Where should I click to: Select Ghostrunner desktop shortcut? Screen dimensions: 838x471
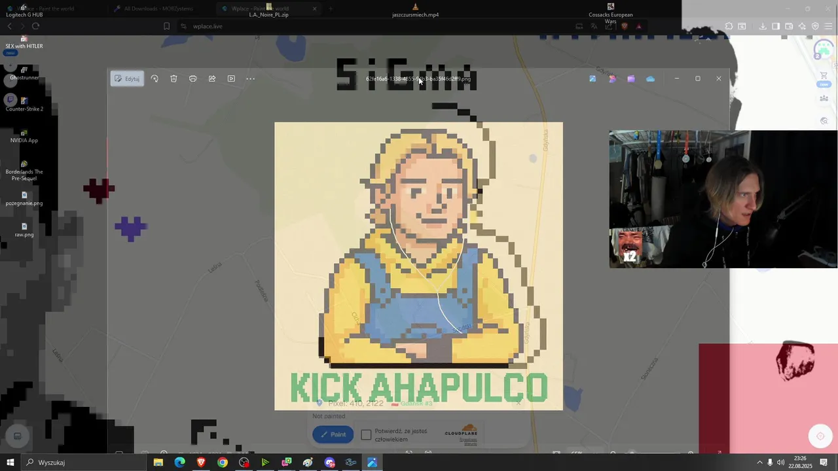(24, 73)
